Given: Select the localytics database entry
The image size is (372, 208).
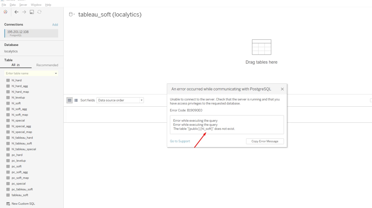Looking at the screenshot, I should 11,51.
